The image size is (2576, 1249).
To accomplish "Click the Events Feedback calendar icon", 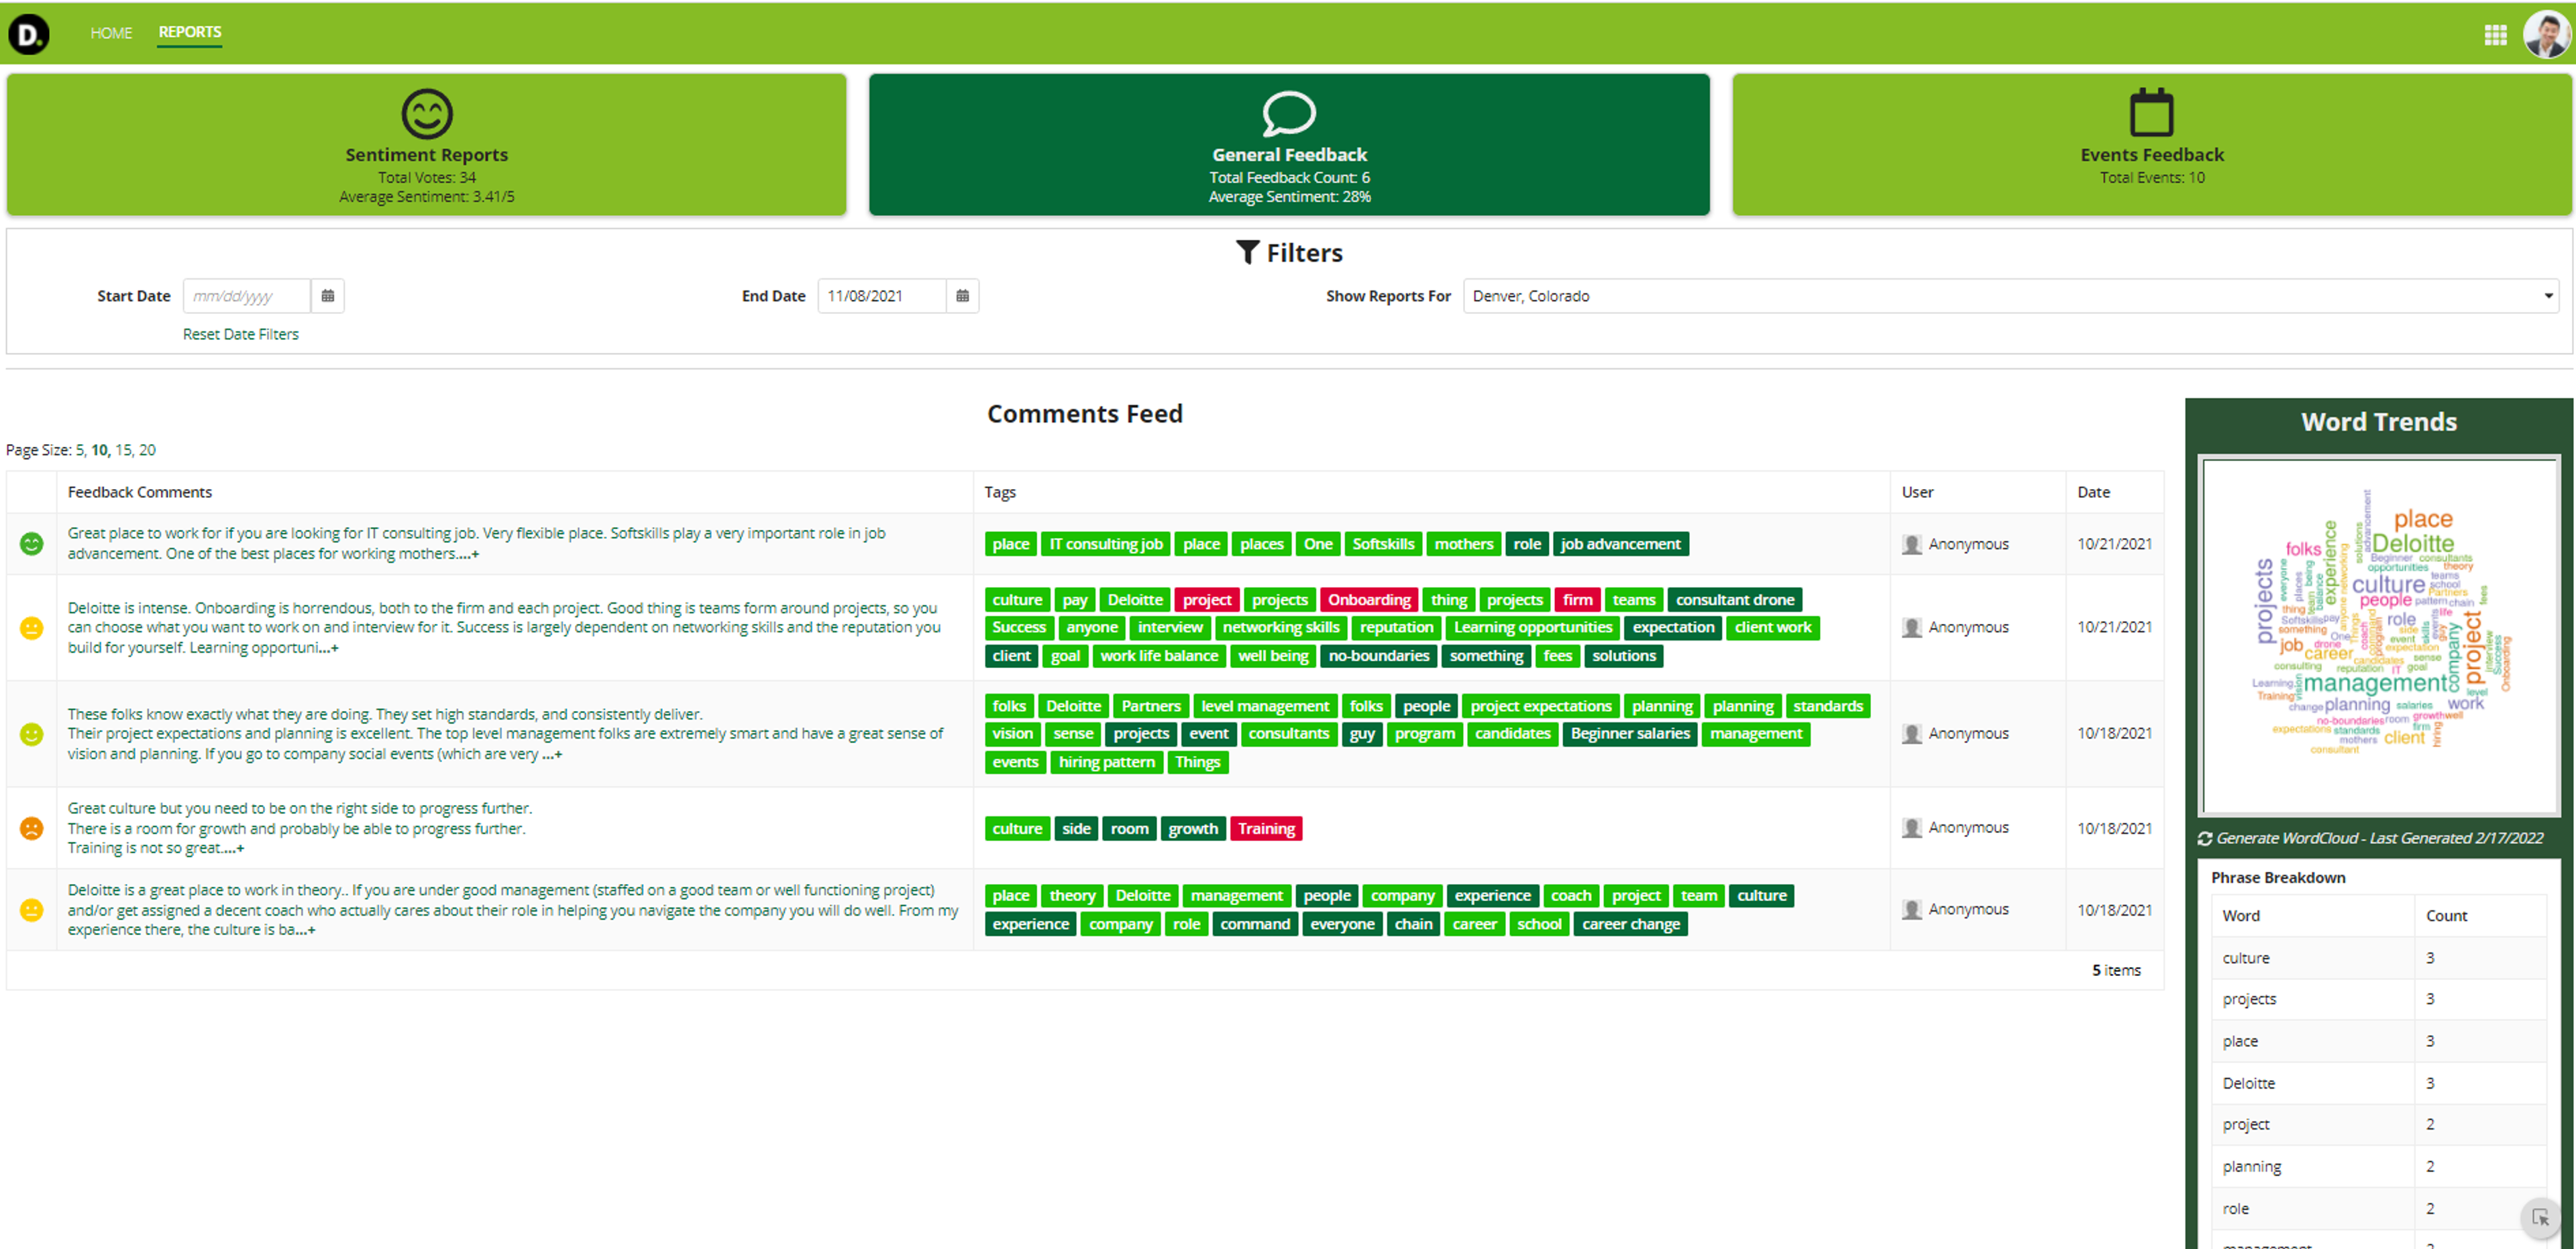I will (x=2151, y=112).
